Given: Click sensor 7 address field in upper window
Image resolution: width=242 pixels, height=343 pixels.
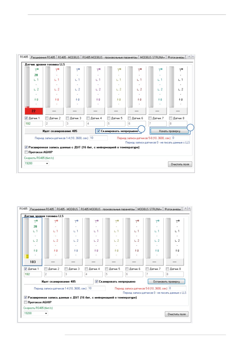Looking at the screenshot, I should point(157,124).
